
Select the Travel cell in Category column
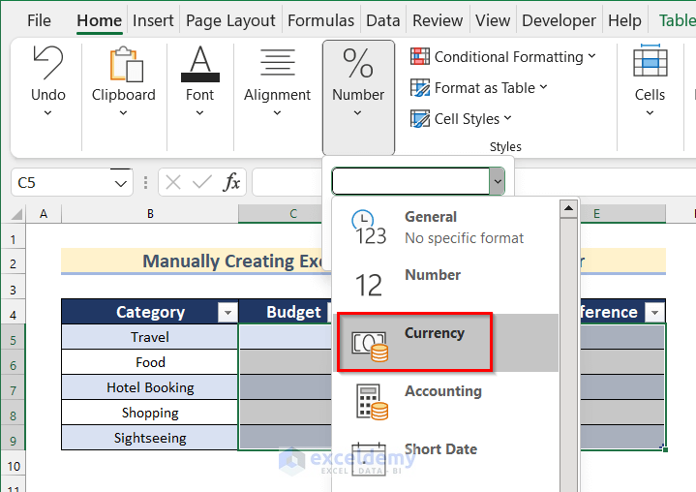(150, 337)
